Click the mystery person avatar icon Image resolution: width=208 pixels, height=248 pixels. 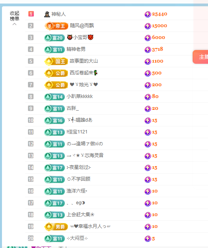click(x=47, y=14)
